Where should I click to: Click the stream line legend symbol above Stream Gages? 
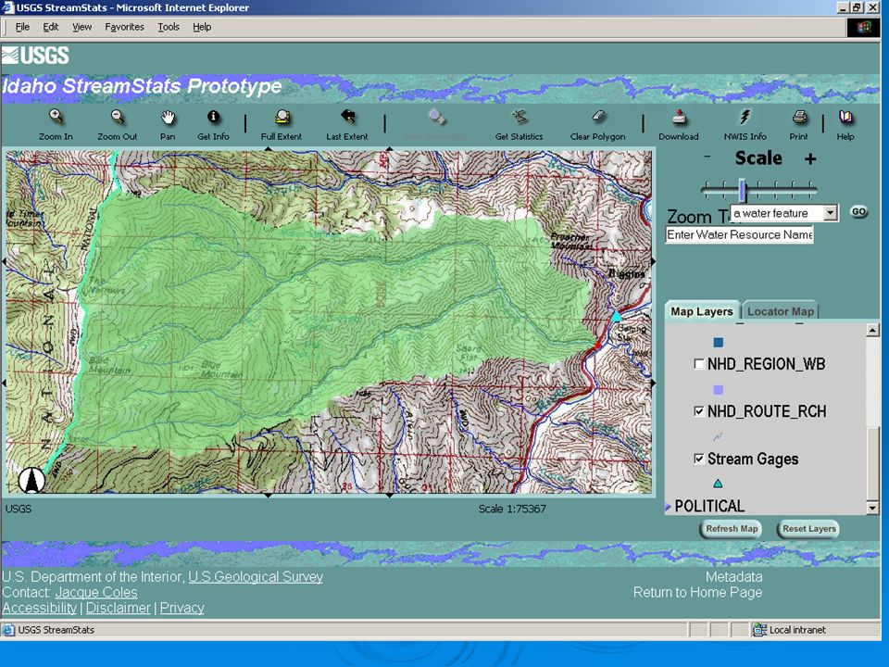718,436
